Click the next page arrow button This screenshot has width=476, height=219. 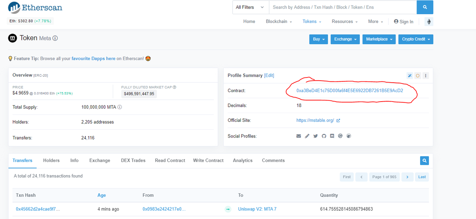(407, 177)
